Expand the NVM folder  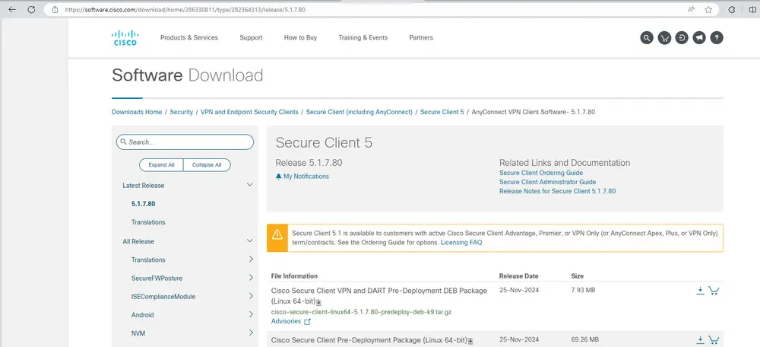[x=251, y=333]
